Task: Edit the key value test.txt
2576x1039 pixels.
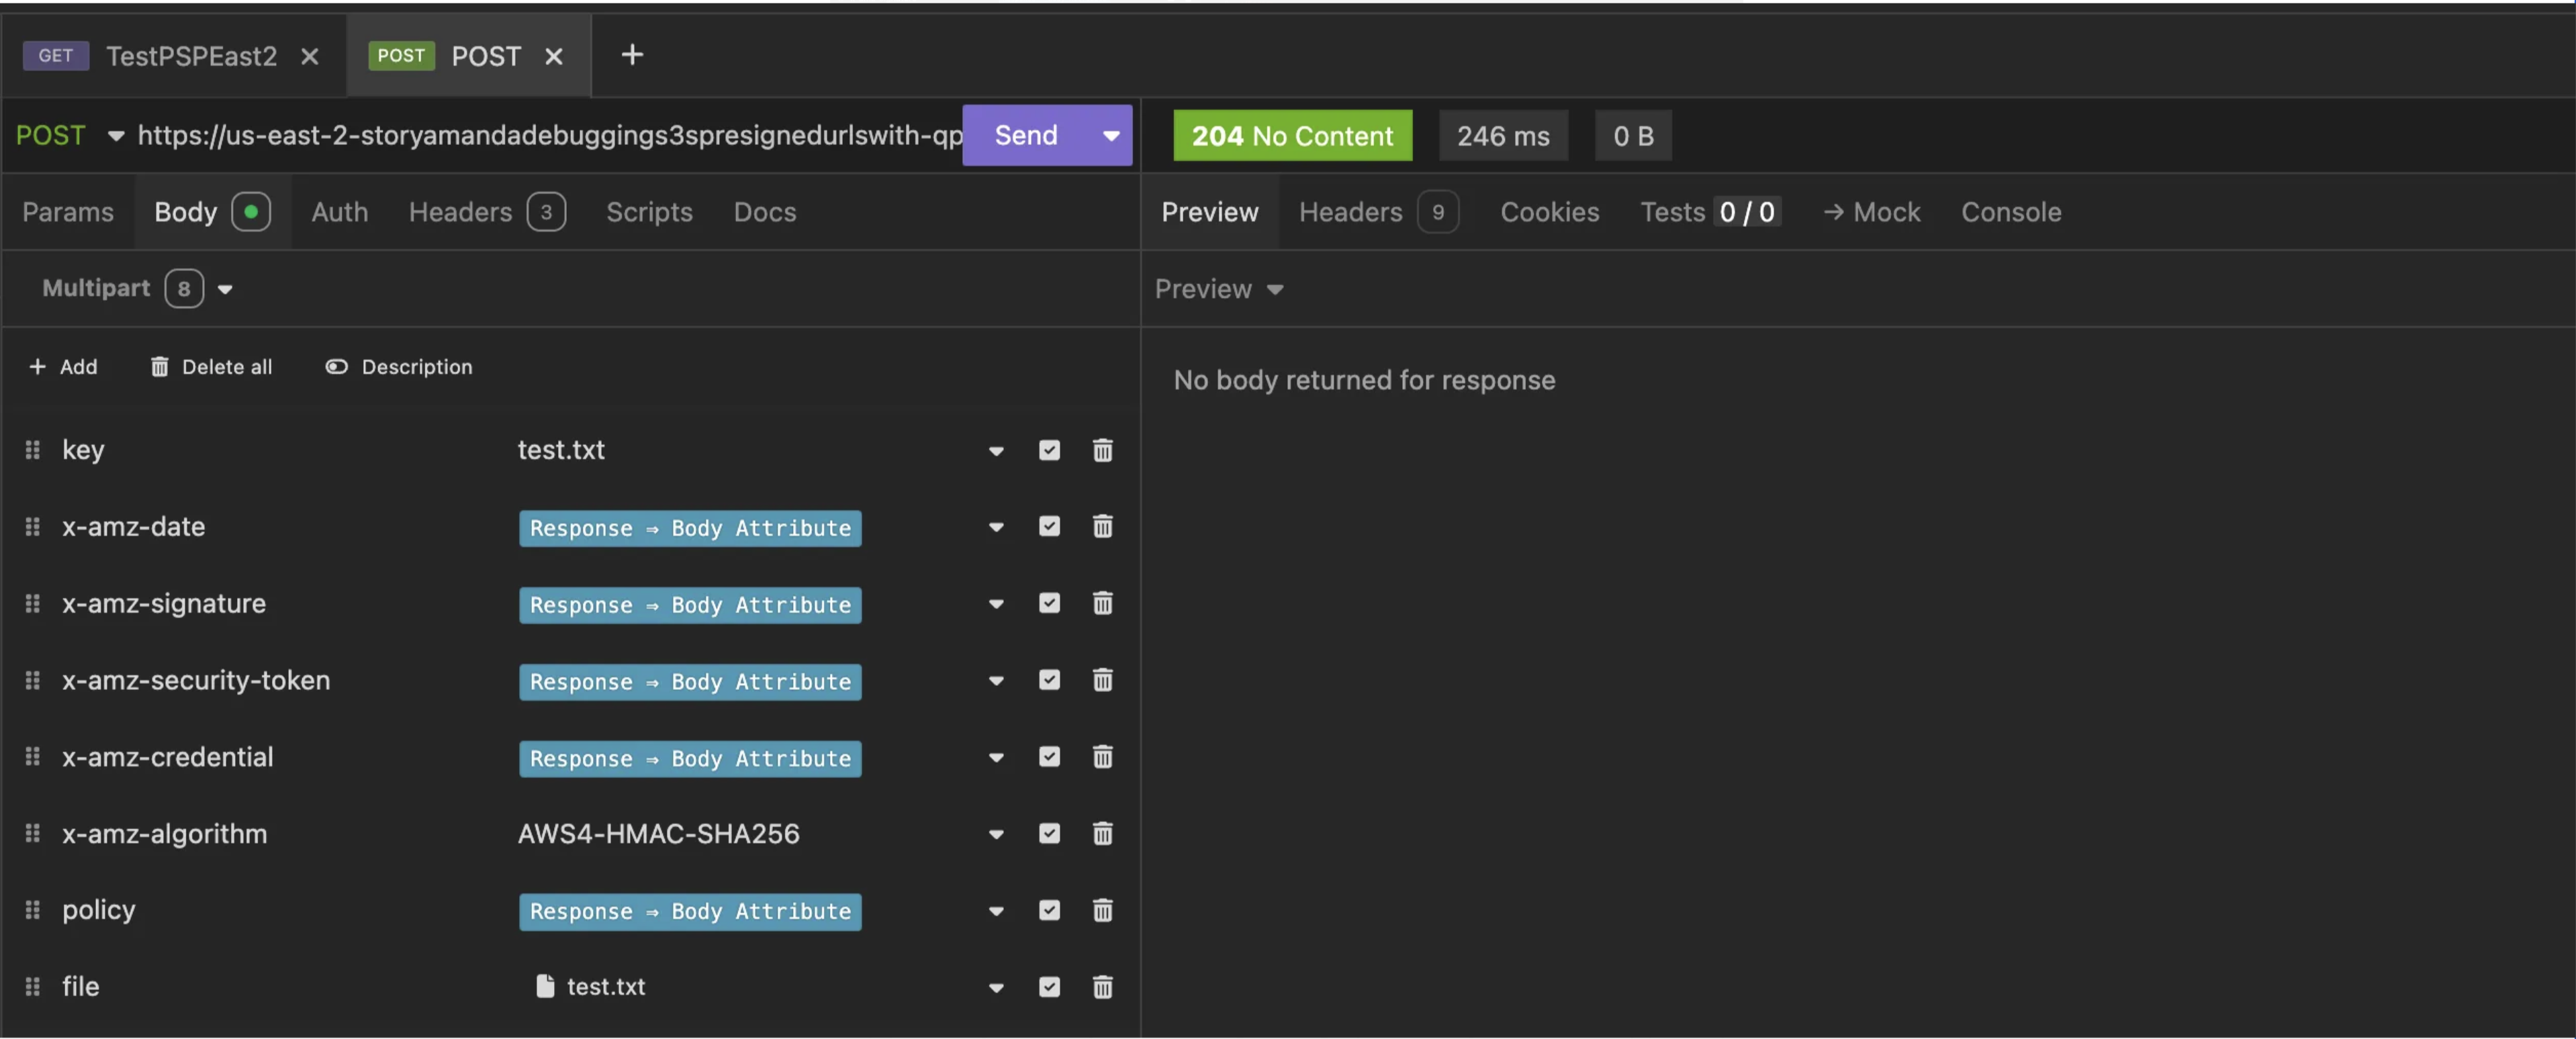Action: pos(561,450)
